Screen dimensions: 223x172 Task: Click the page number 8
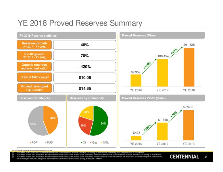click(x=206, y=157)
